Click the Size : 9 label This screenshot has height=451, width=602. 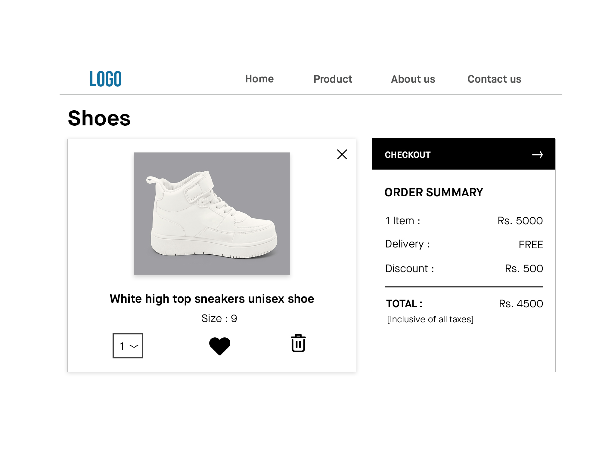pyautogui.click(x=219, y=318)
